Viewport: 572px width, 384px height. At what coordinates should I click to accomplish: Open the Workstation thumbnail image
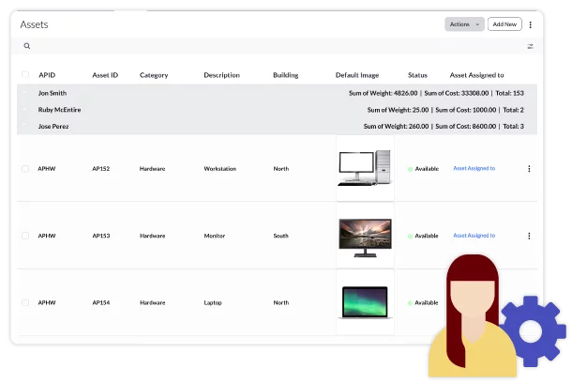(x=365, y=168)
